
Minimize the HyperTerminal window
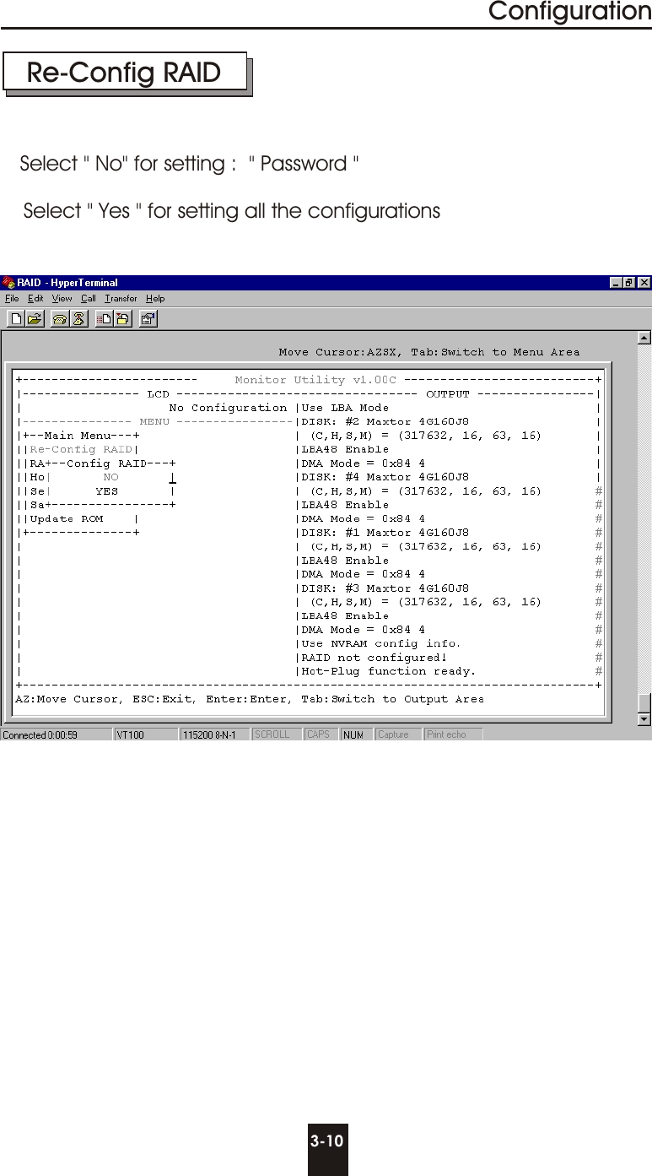coord(617,283)
